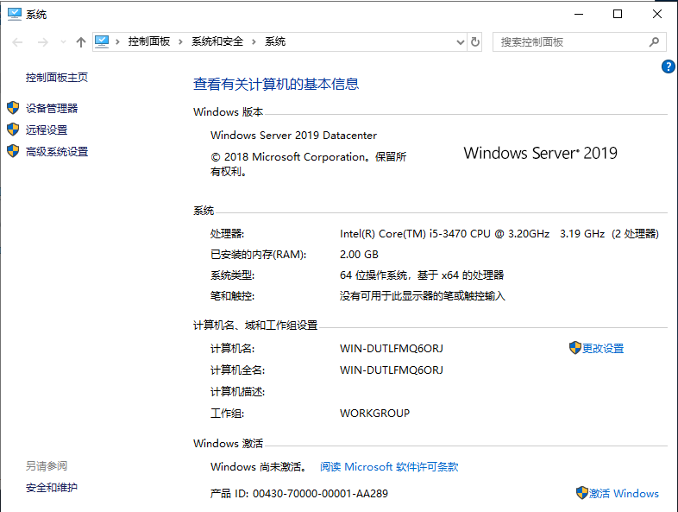The height and width of the screenshot is (512, 678).
Task: Open 设备管理器 from the left sidebar
Action: (x=52, y=108)
